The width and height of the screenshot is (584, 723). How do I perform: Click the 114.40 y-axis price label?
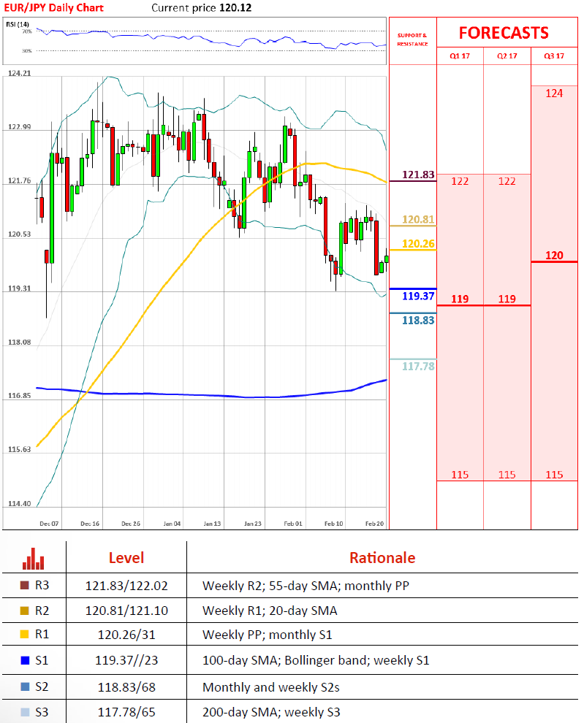20,503
